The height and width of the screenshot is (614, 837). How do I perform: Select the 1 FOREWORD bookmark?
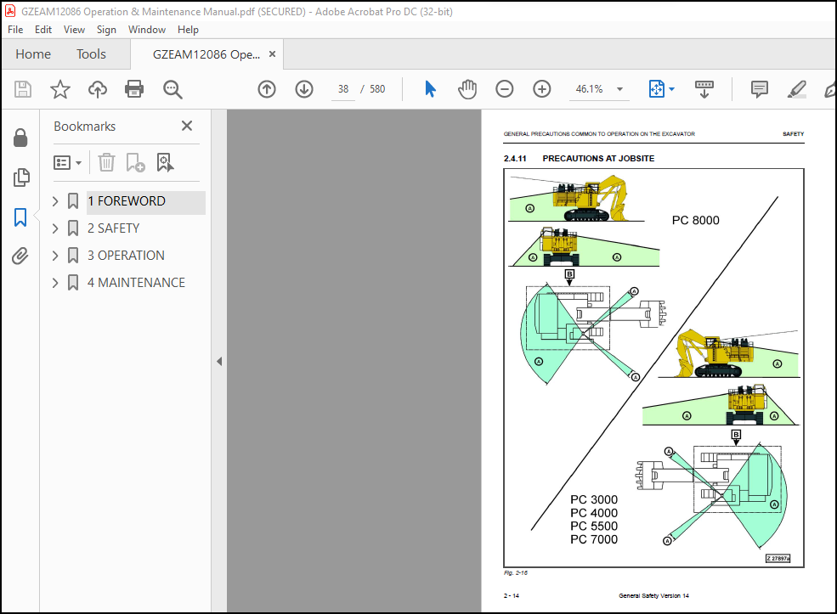click(x=127, y=201)
